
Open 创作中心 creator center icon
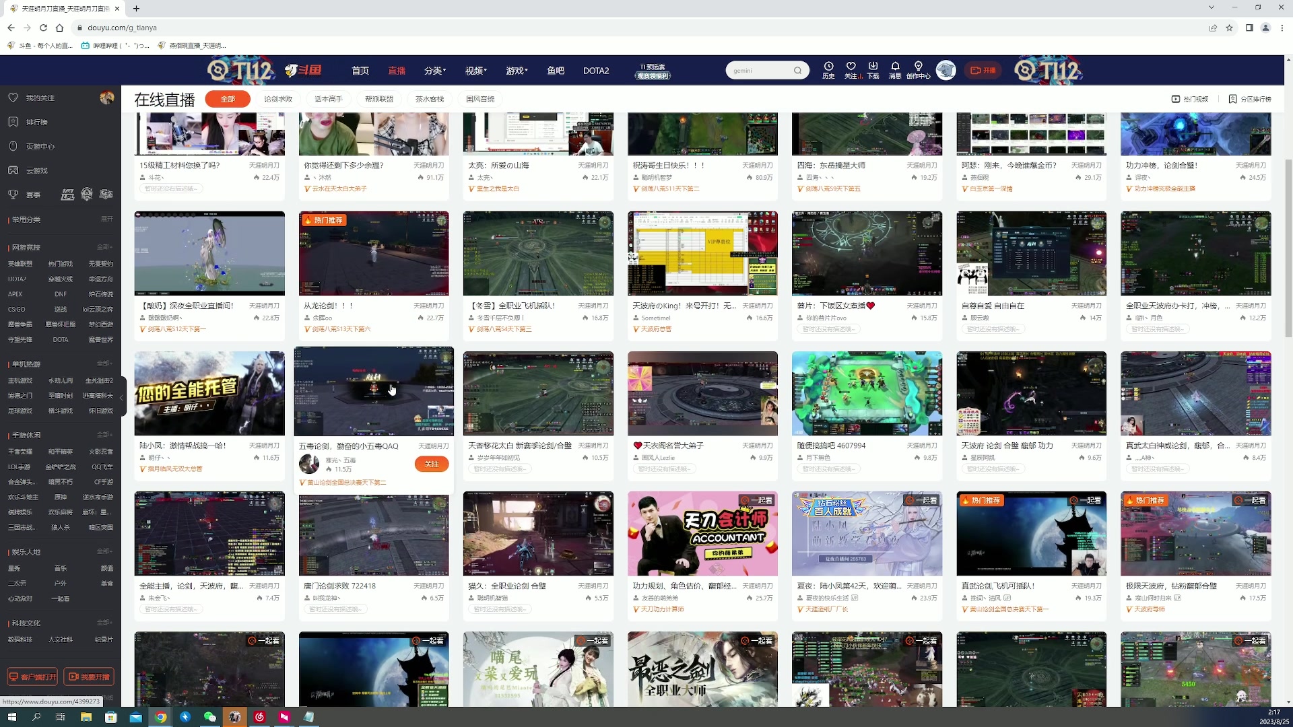click(919, 70)
